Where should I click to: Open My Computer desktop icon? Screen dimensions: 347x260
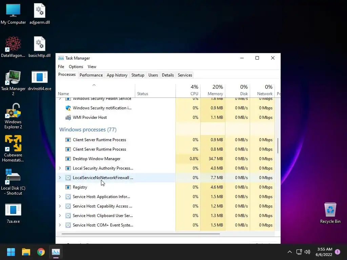pyautogui.click(x=13, y=14)
